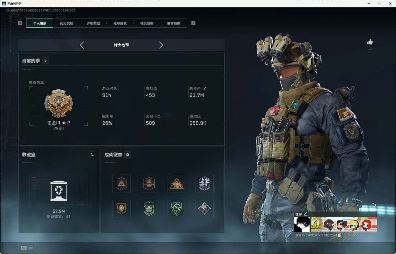Click the chibi characters profile banner
Screen dimensions: 396x254
point(344,224)
